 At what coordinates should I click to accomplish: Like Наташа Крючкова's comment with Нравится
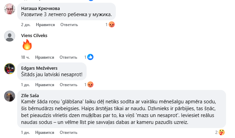point(45,25)
